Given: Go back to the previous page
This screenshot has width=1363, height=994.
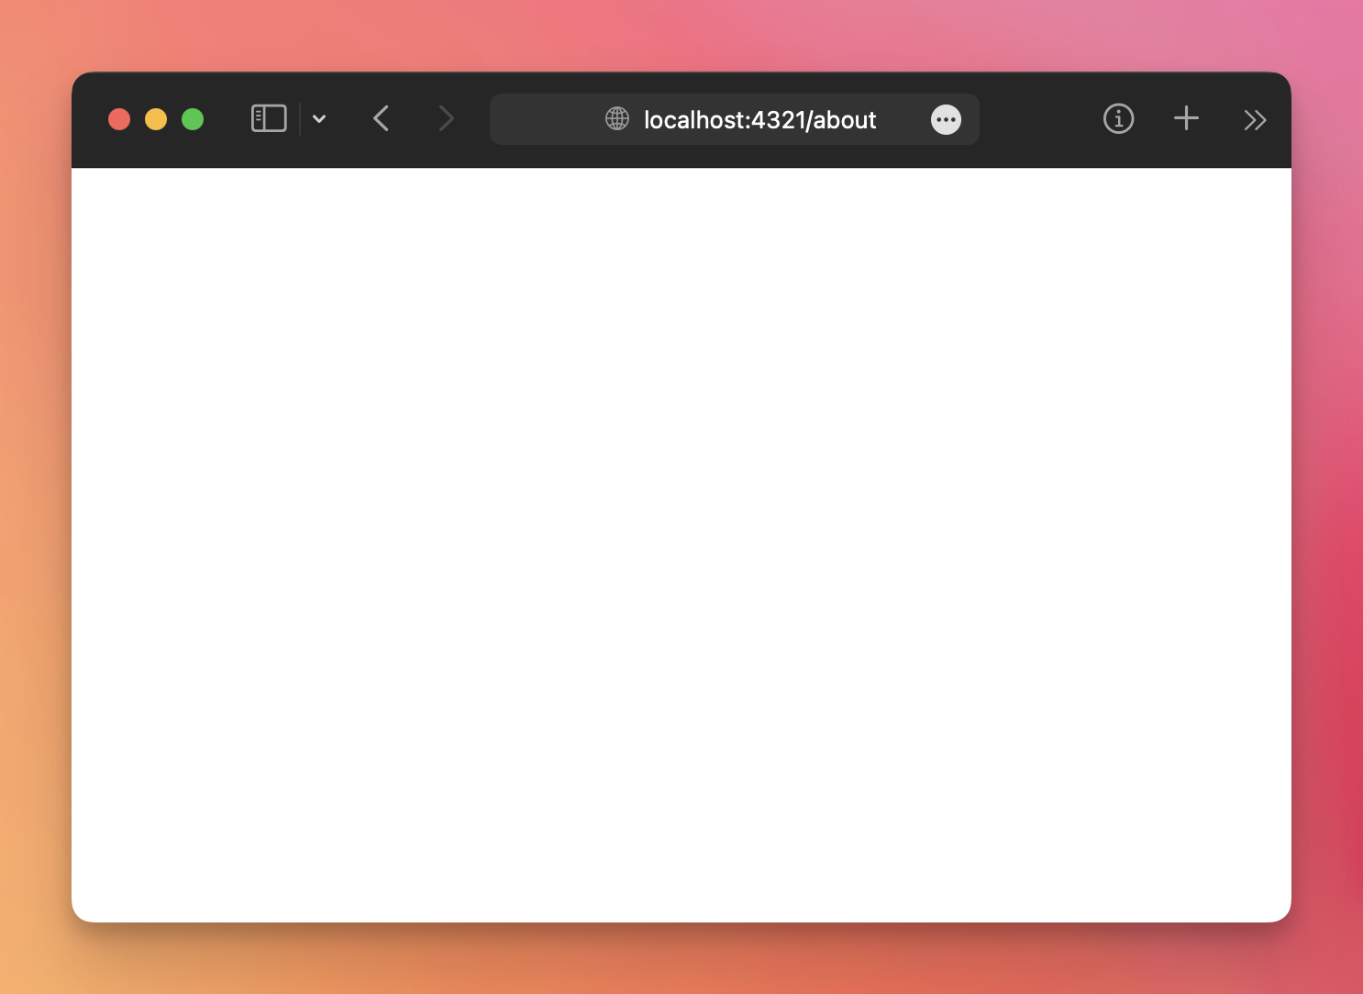Looking at the screenshot, I should 382,119.
